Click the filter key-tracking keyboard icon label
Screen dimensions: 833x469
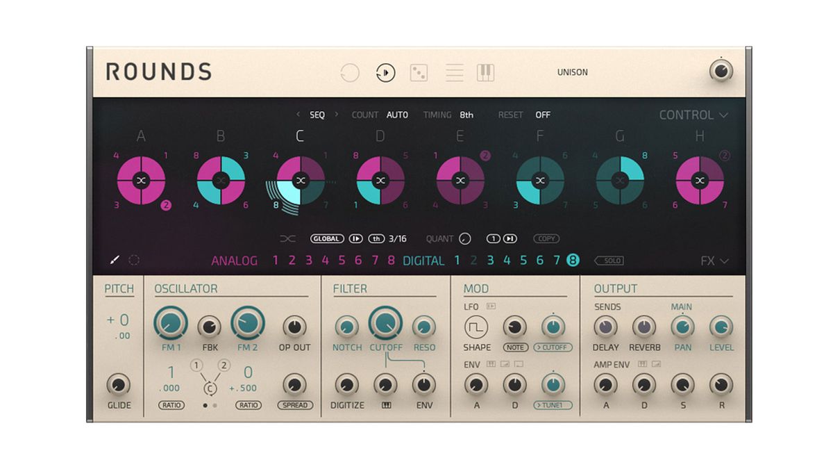pos(386,405)
